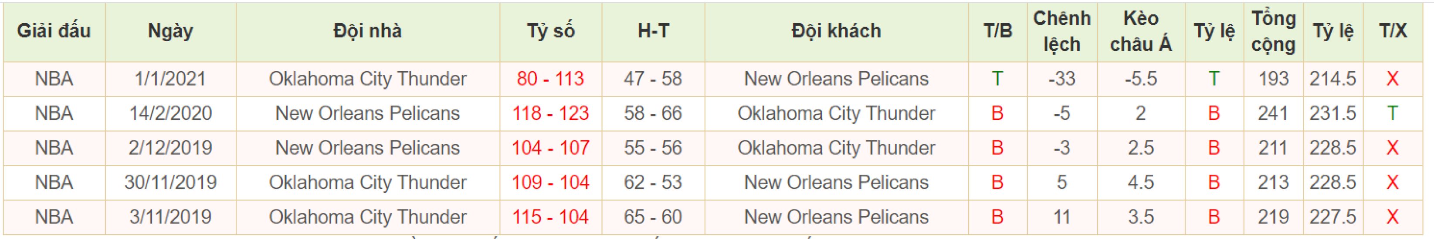Select the 14/2/2020 date cell

(x=170, y=114)
